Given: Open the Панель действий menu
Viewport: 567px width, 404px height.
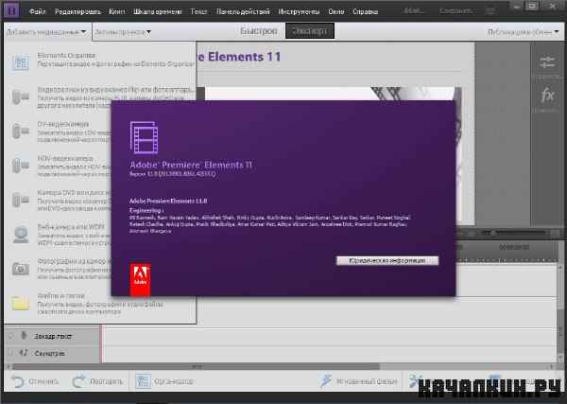Looking at the screenshot, I should pyautogui.click(x=243, y=11).
